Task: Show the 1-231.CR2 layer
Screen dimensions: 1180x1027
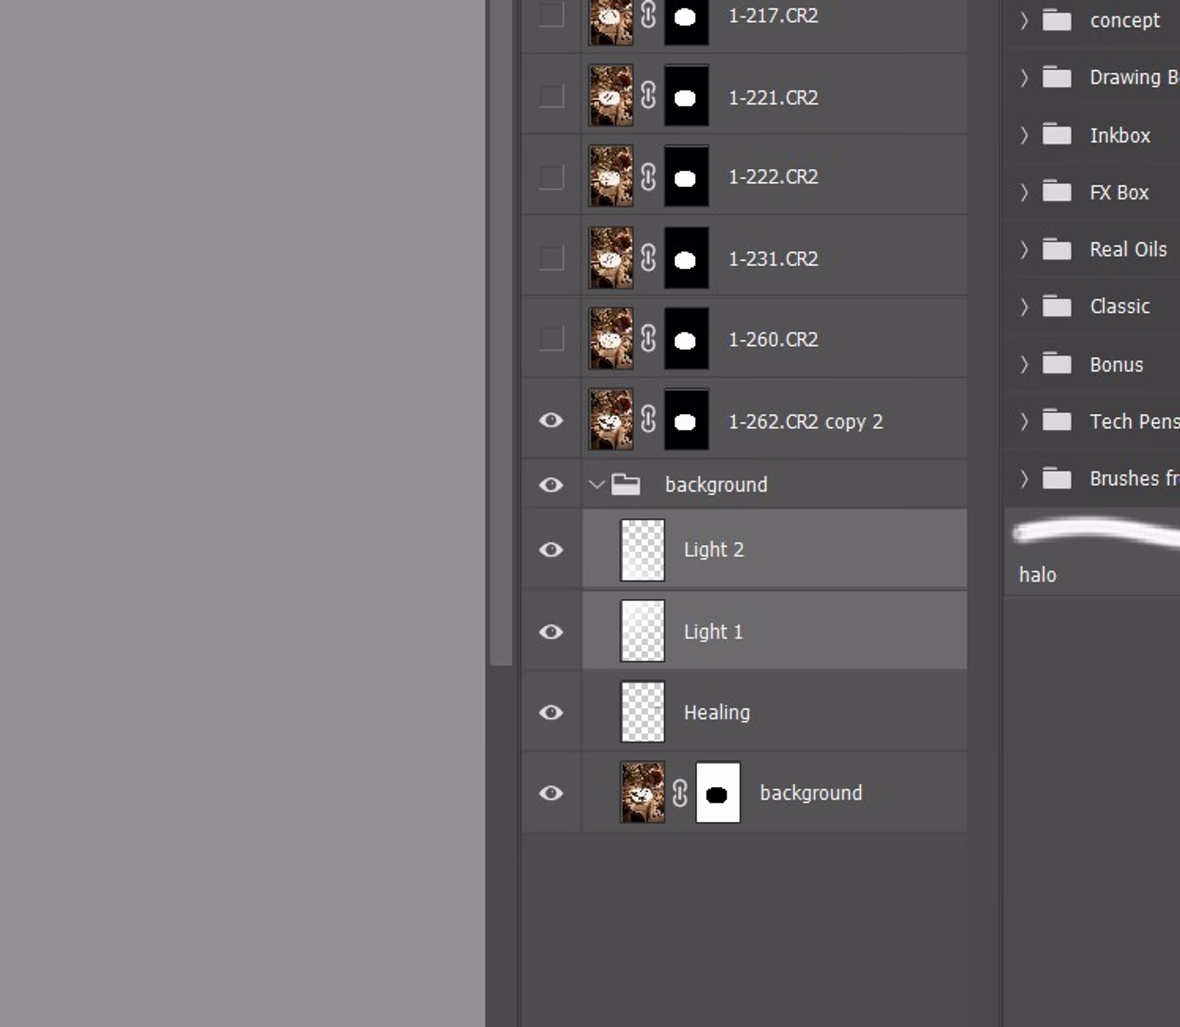Action: 551,258
